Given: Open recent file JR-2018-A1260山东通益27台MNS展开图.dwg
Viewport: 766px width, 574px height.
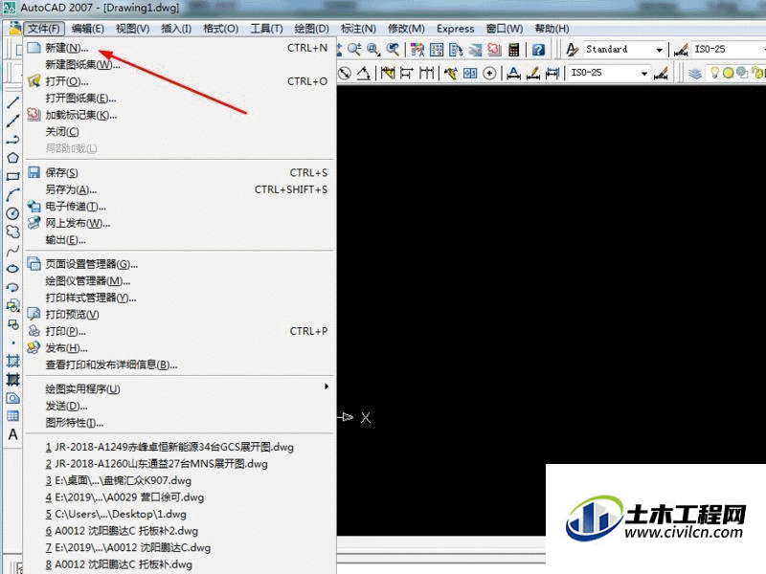Looking at the screenshot, I should 180,464.
